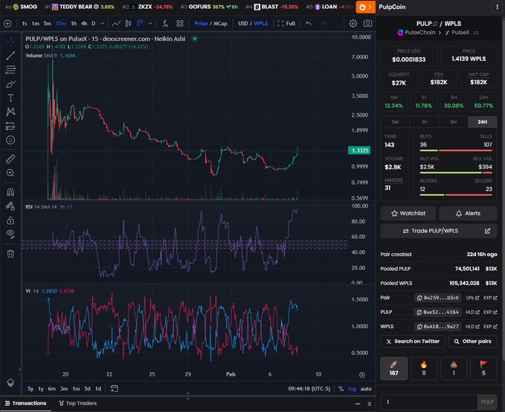505x412 pixels.
Task: Open Alerts for this pair
Action: coord(468,213)
